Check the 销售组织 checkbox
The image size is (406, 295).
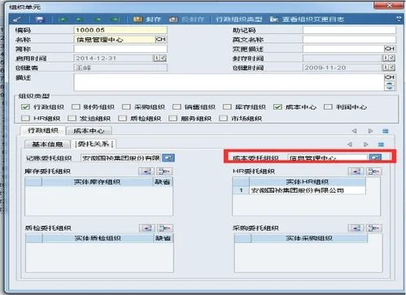tap(177, 106)
